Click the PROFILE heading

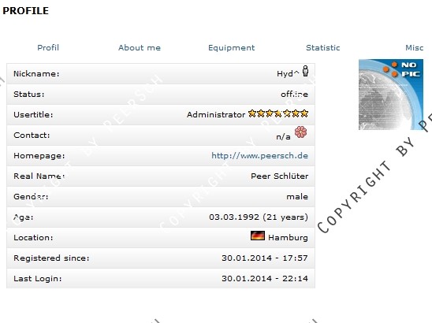pyautogui.click(x=26, y=11)
